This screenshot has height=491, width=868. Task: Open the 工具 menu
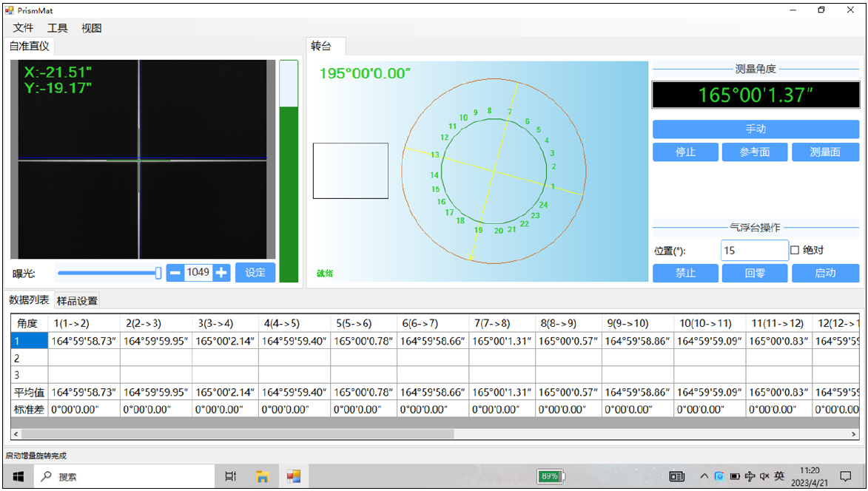[58, 28]
